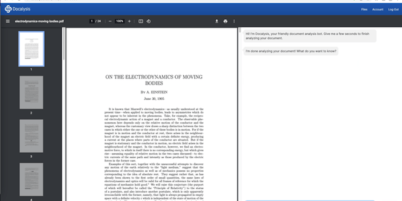Open the Files menu item

pyautogui.click(x=364, y=9)
